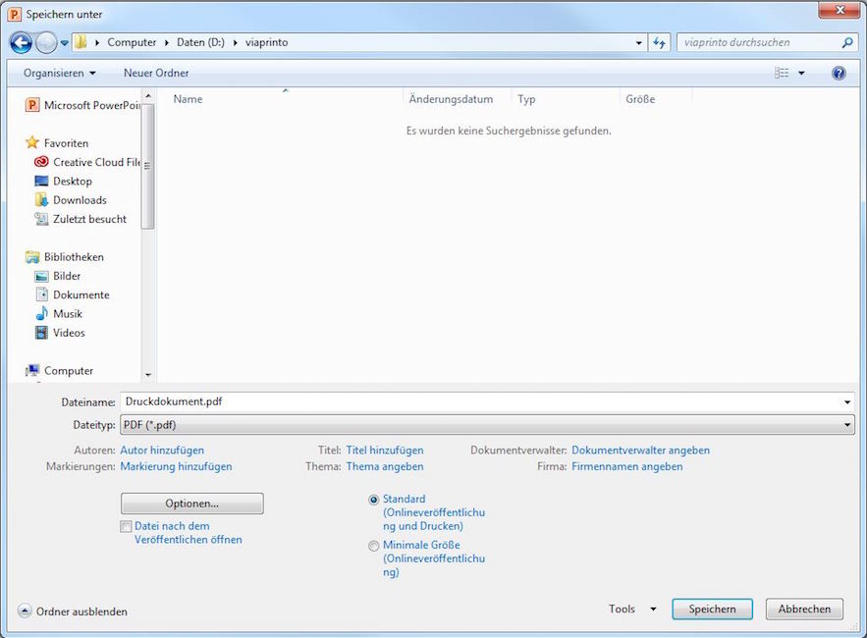Click the folder icon in address bar
The width and height of the screenshot is (867, 638).
point(81,42)
